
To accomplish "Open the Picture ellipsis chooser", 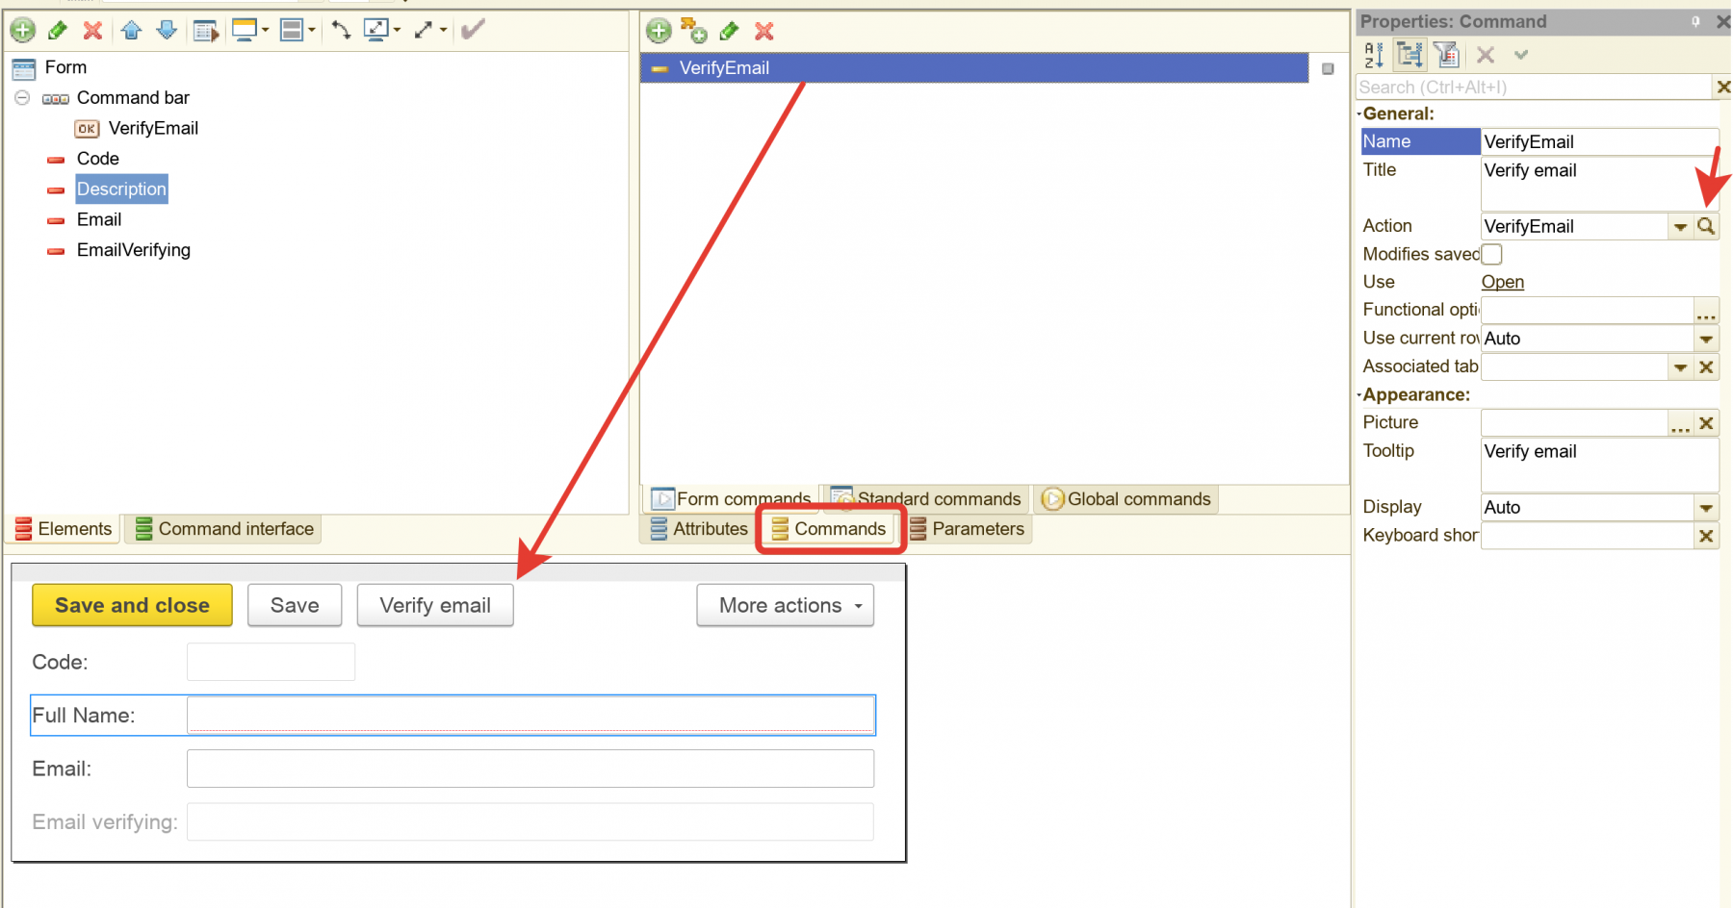I will 1680,423.
